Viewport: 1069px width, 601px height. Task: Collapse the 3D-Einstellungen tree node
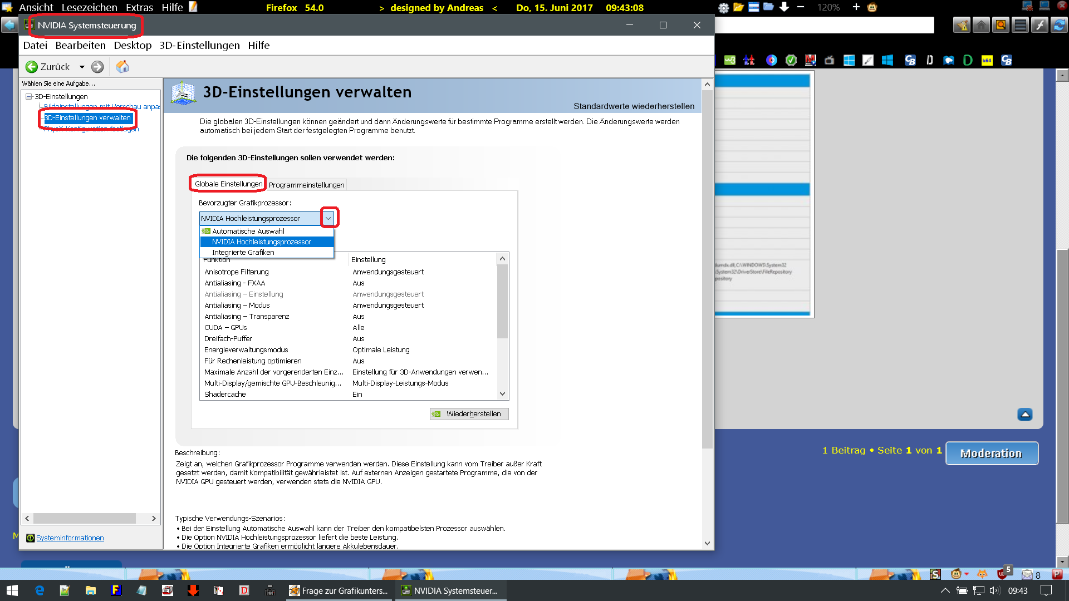pos(29,96)
